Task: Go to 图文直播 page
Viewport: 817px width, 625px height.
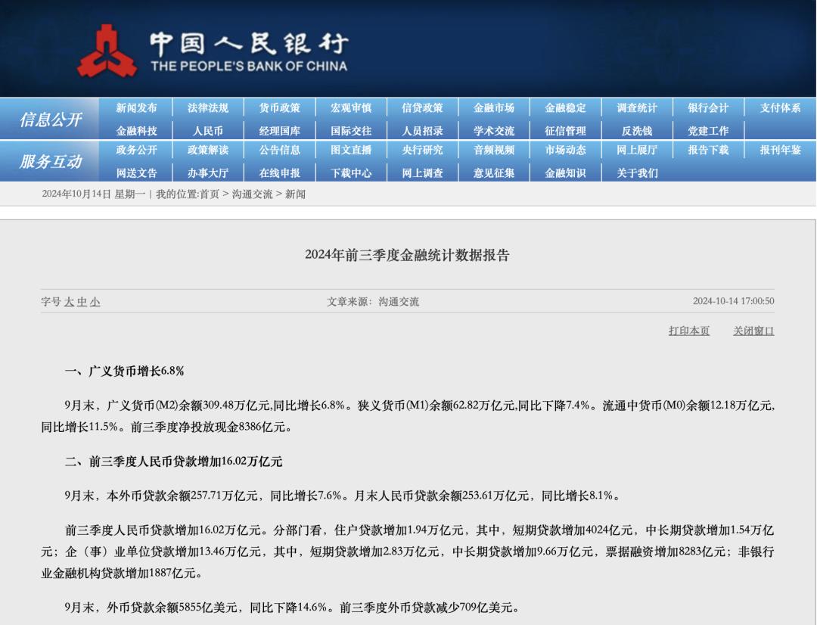Action: [351, 150]
